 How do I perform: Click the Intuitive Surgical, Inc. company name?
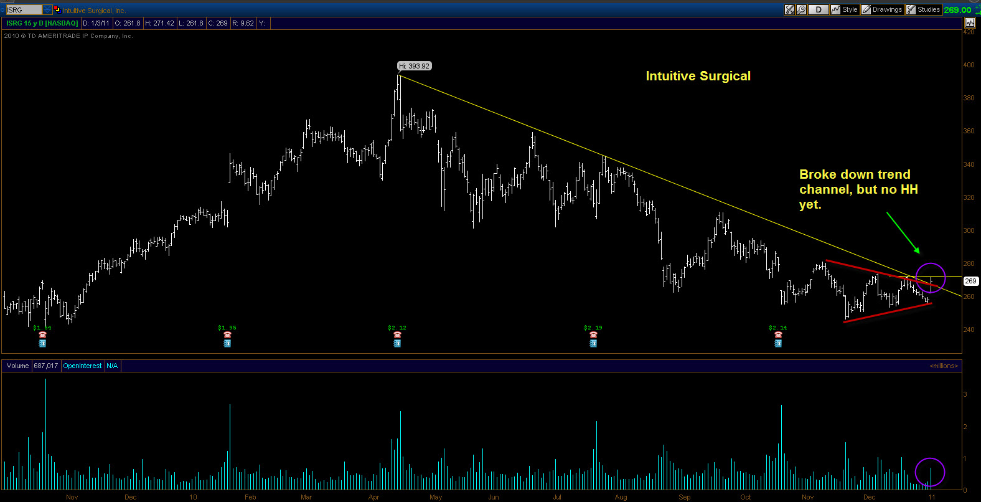pyautogui.click(x=94, y=11)
